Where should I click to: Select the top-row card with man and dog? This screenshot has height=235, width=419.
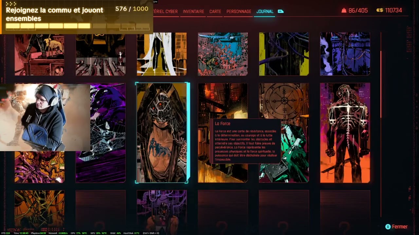(39, 54)
